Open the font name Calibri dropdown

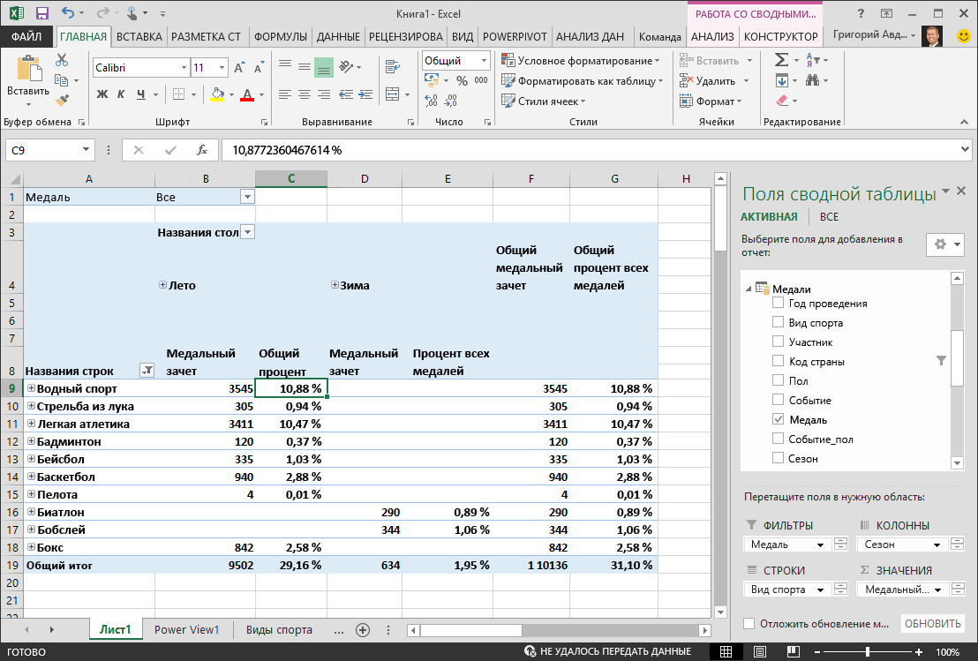coord(184,67)
